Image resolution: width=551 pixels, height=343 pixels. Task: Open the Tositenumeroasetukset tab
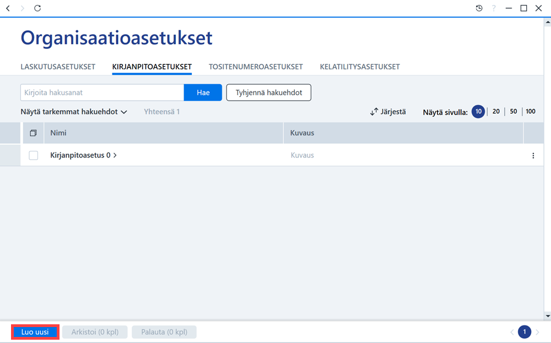pyautogui.click(x=256, y=67)
